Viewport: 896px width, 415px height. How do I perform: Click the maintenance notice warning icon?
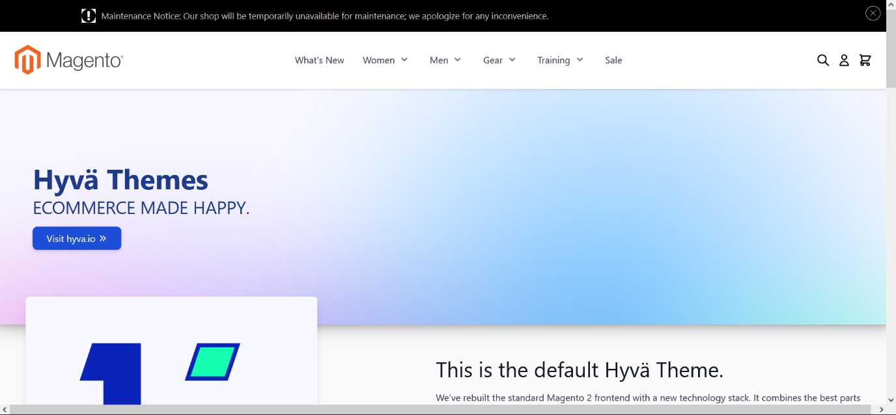[89, 16]
